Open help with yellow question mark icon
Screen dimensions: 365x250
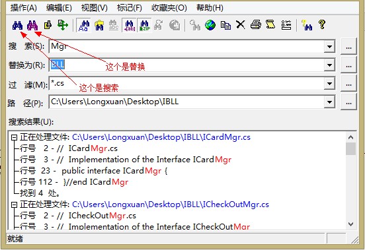pos(322,24)
